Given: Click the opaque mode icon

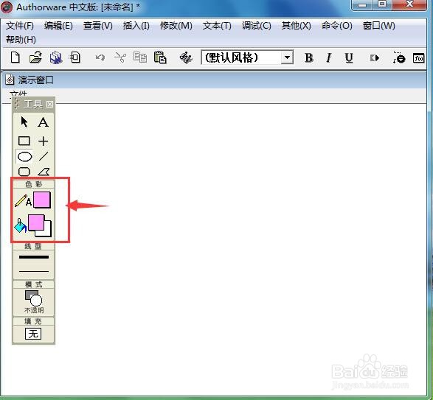Looking at the screenshot, I should coord(33,298).
